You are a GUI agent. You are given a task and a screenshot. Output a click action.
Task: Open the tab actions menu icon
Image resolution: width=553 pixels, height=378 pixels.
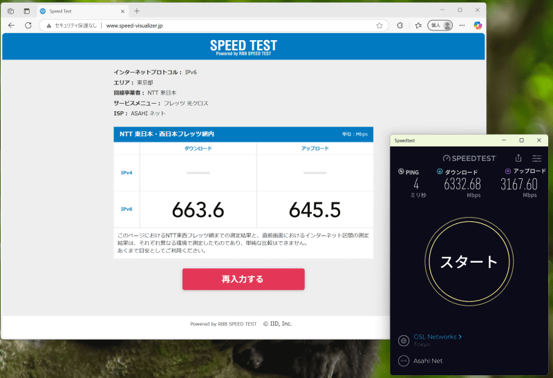pos(27,11)
